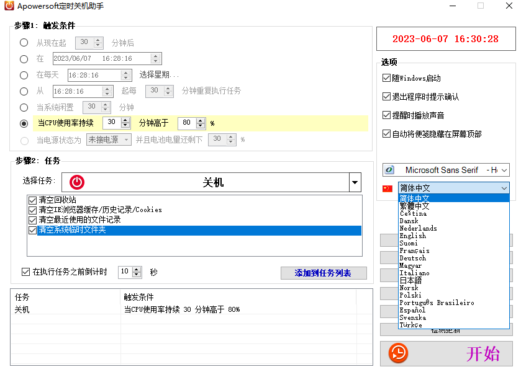Collapse the 简体中文 language combo box
This screenshot has height=385, width=521.
504,188
